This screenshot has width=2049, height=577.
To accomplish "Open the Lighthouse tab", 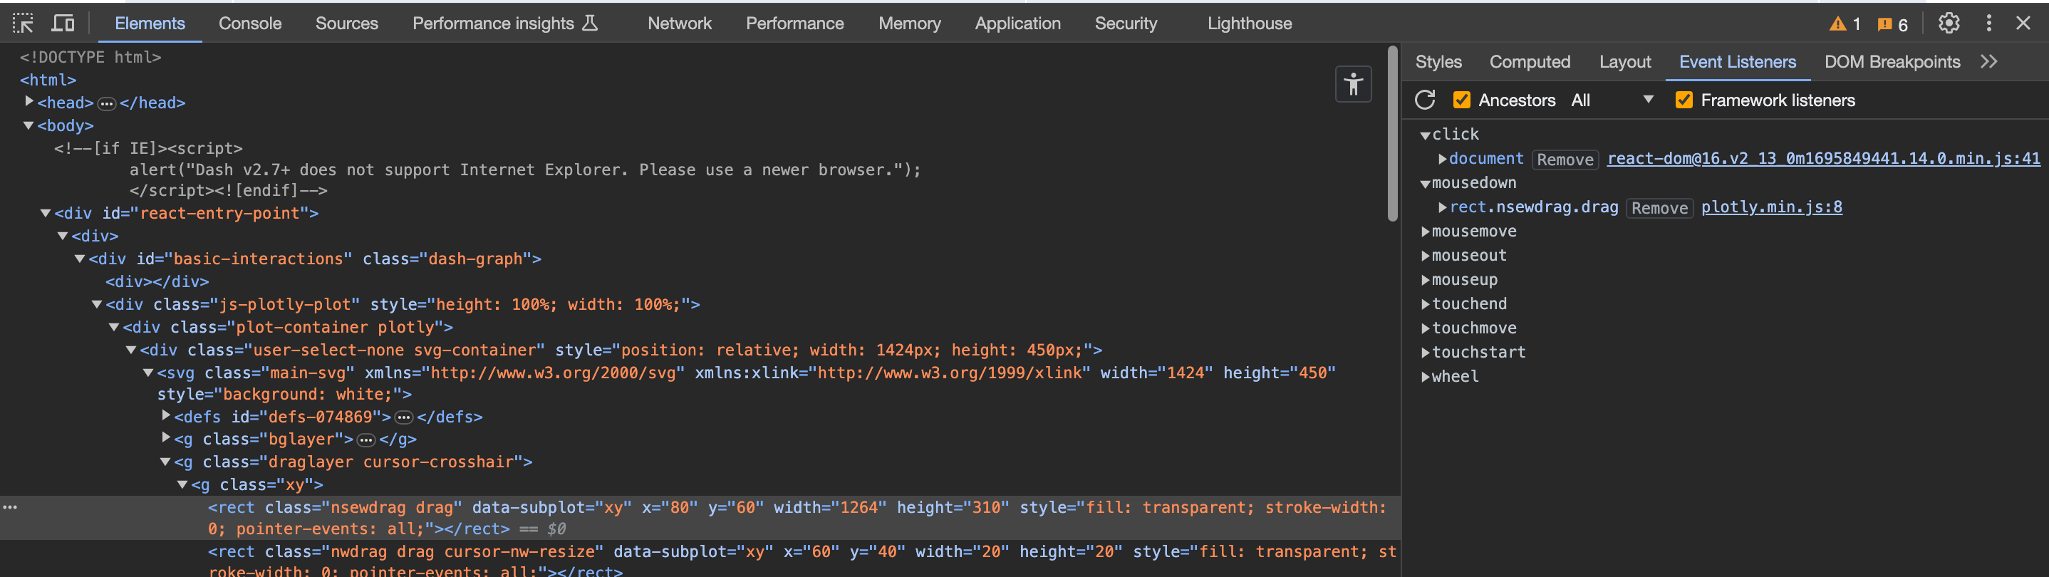I will click(1250, 23).
